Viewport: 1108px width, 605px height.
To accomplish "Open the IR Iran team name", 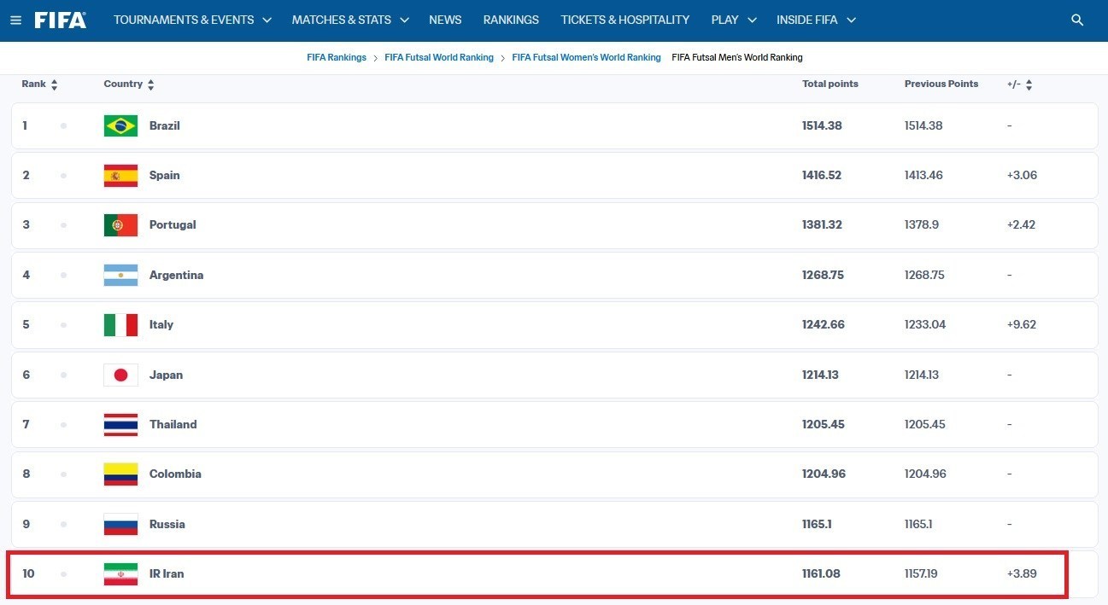I will pos(167,573).
